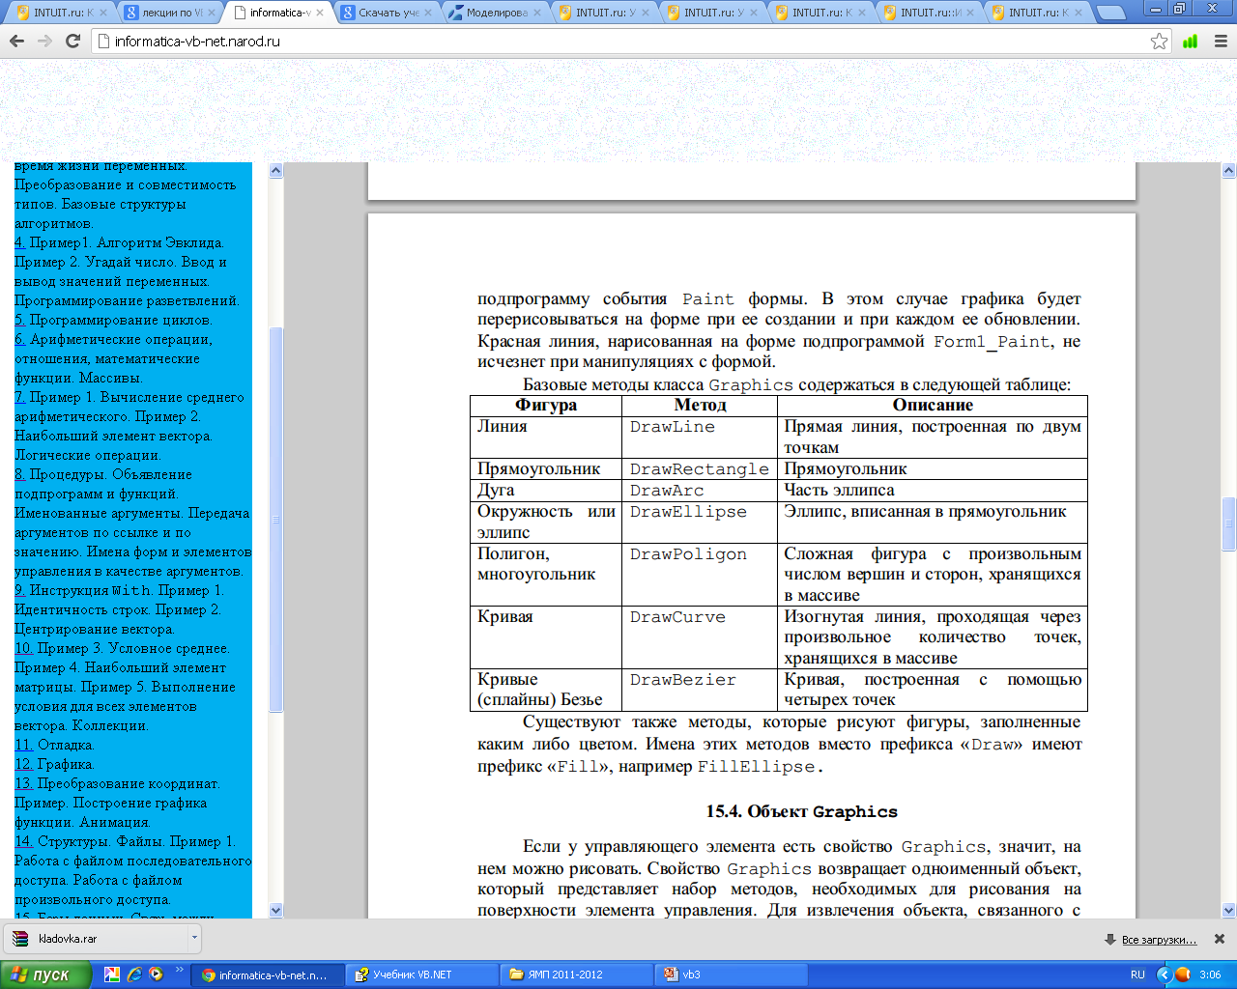The width and height of the screenshot is (1237, 989).
Task: Open a new tab with the new-tab button
Action: (1111, 13)
